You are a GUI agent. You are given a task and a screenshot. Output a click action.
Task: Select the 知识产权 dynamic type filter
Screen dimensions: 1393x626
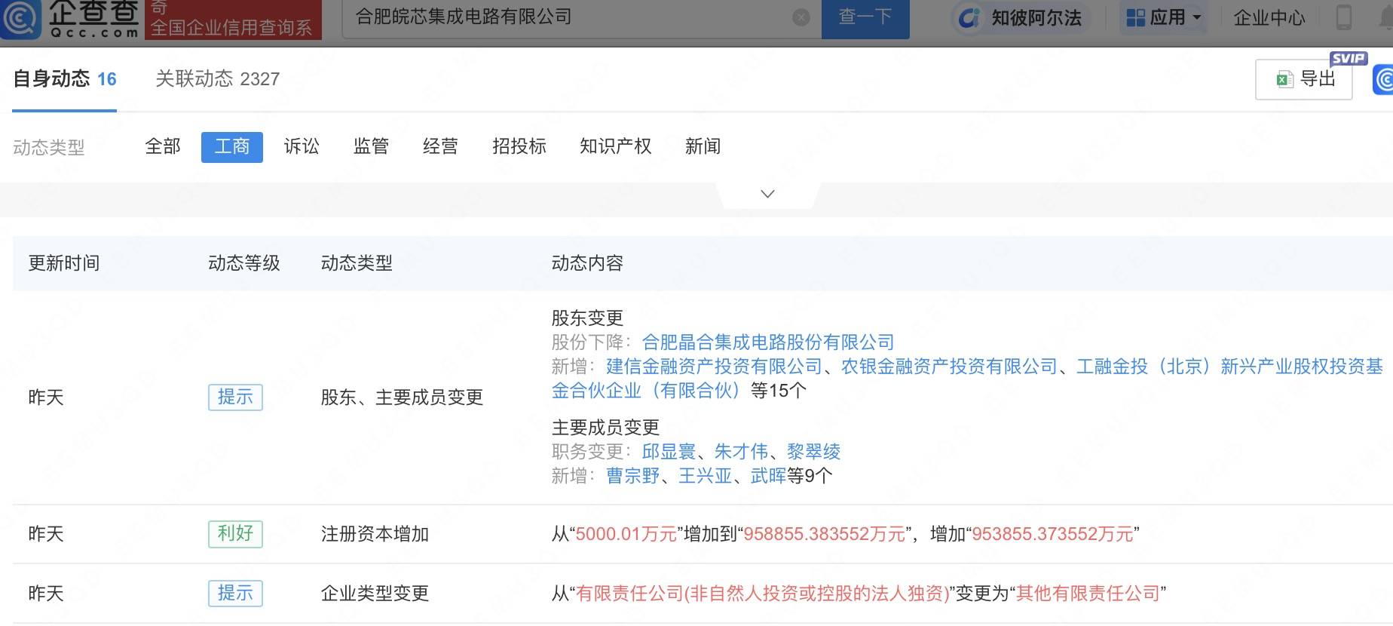[x=615, y=146]
